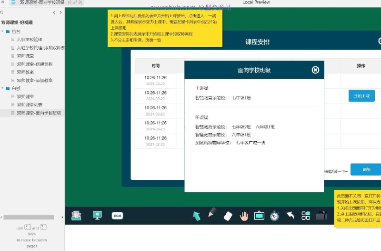Open the 双师课堂-创建课程 page

point(34,64)
